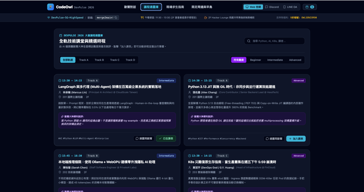This screenshot has width=364, height=192.
Task: Click the Track B tag on Ollama card
Action: tap(93, 156)
